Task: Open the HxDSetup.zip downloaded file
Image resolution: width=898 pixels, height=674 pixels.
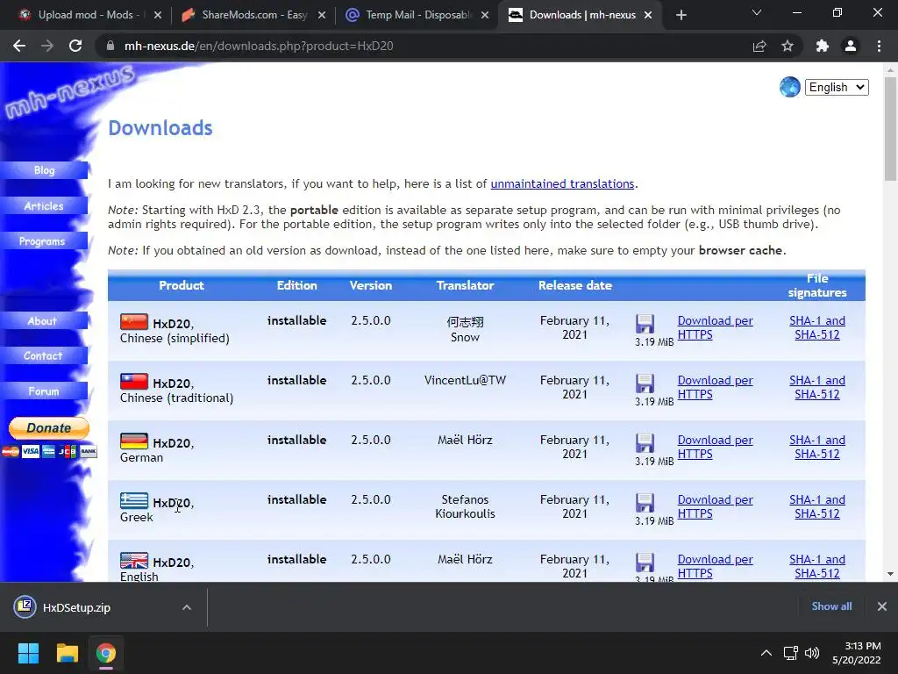Action: 77,607
